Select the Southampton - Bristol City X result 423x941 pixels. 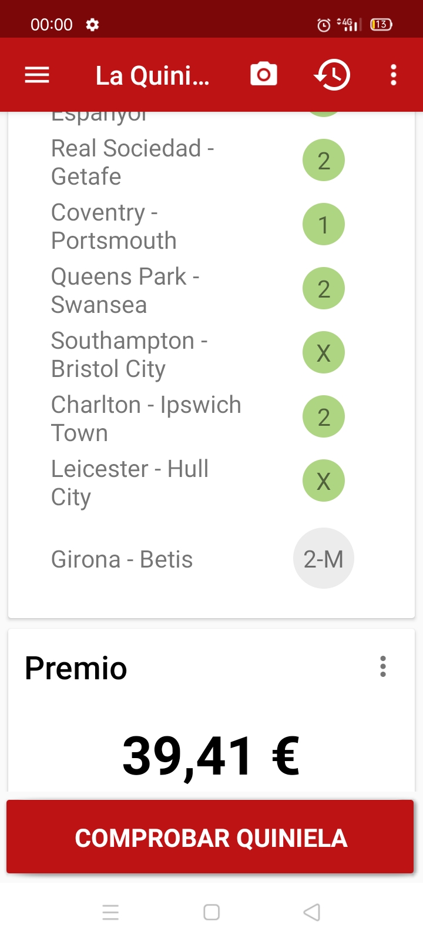(323, 353)
